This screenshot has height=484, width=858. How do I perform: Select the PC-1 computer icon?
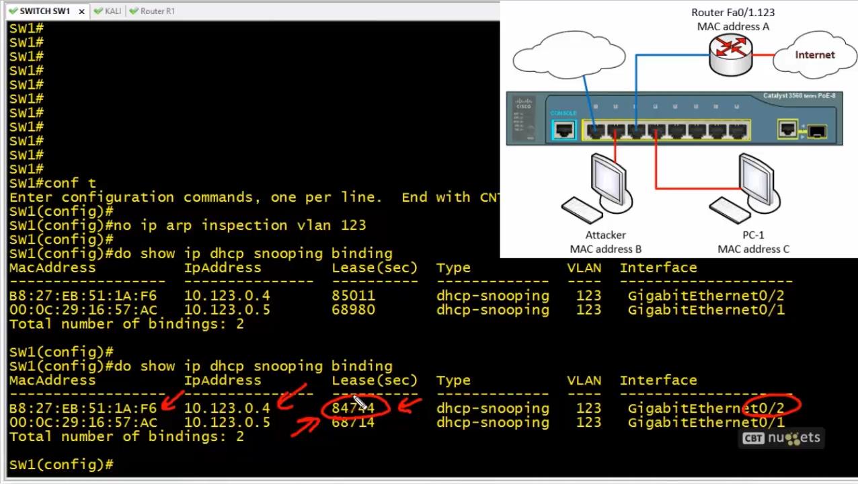pyautogui.click(x=746, y=188)
